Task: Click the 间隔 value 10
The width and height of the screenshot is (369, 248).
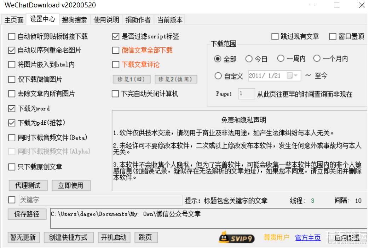Action: pyautogui.click(x=358, y=201)
